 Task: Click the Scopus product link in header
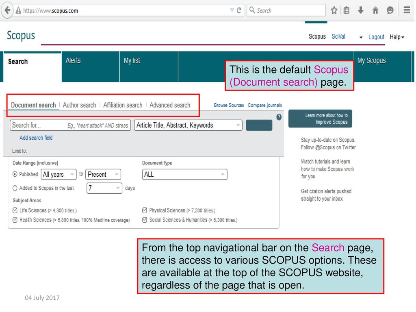click(x=317, y=37)
